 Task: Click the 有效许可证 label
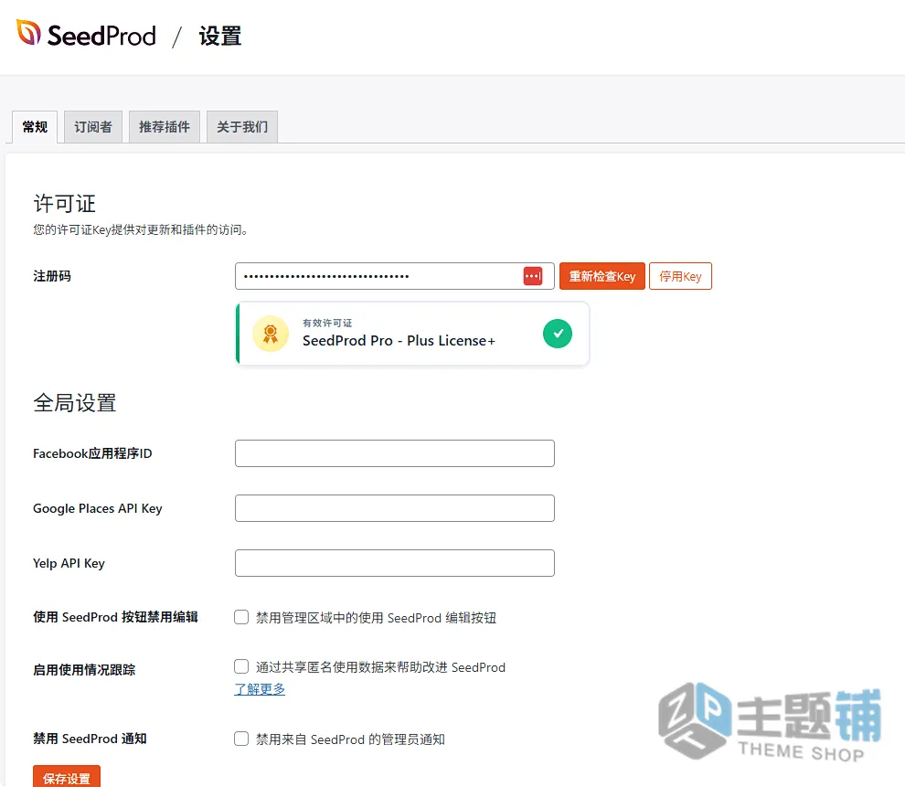pos(327,323)
